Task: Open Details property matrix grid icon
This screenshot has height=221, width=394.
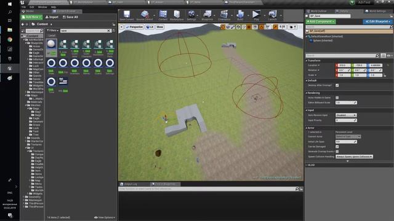Action: coord(383,56)
